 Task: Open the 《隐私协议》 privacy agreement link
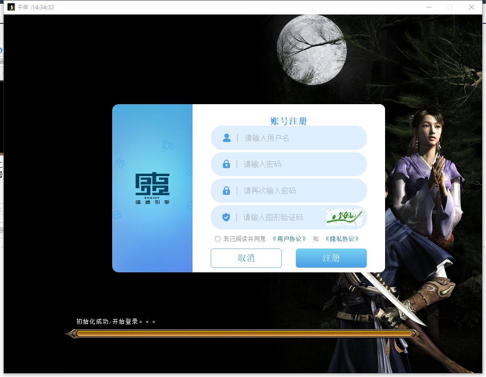pyautogui.click(x=342, y=239)
